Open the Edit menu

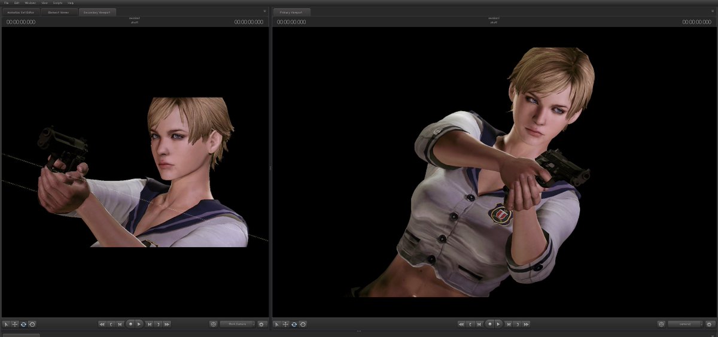click(x=17, y=3)
